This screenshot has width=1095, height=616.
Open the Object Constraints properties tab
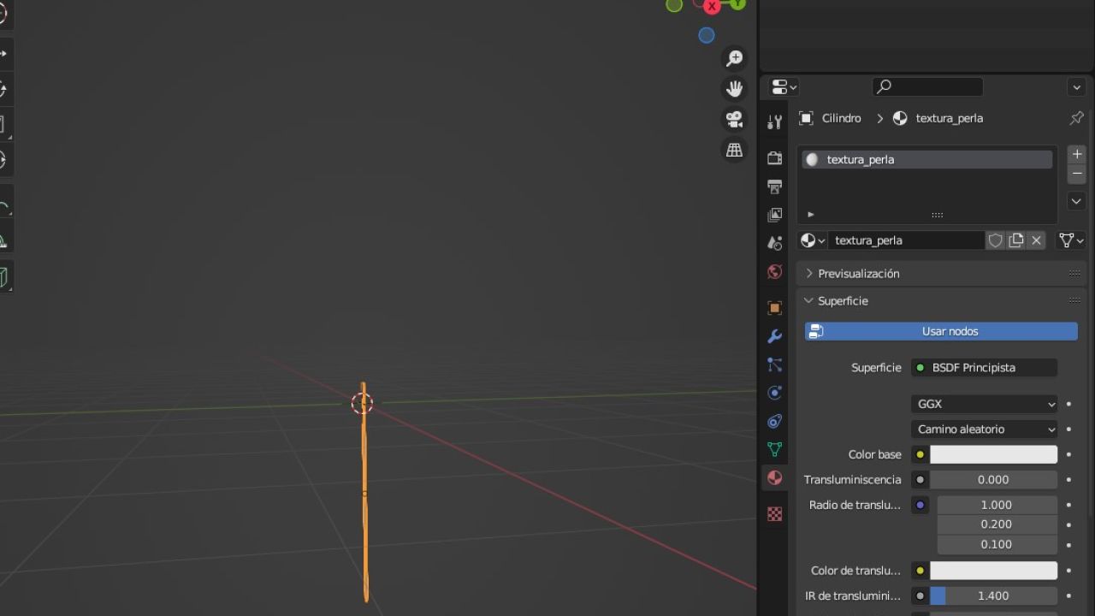(x=774, y=421)
